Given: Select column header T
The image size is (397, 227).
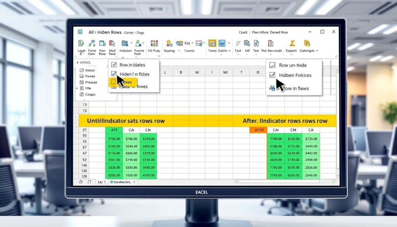Looking at the screenshot, I should pos(241,73).
